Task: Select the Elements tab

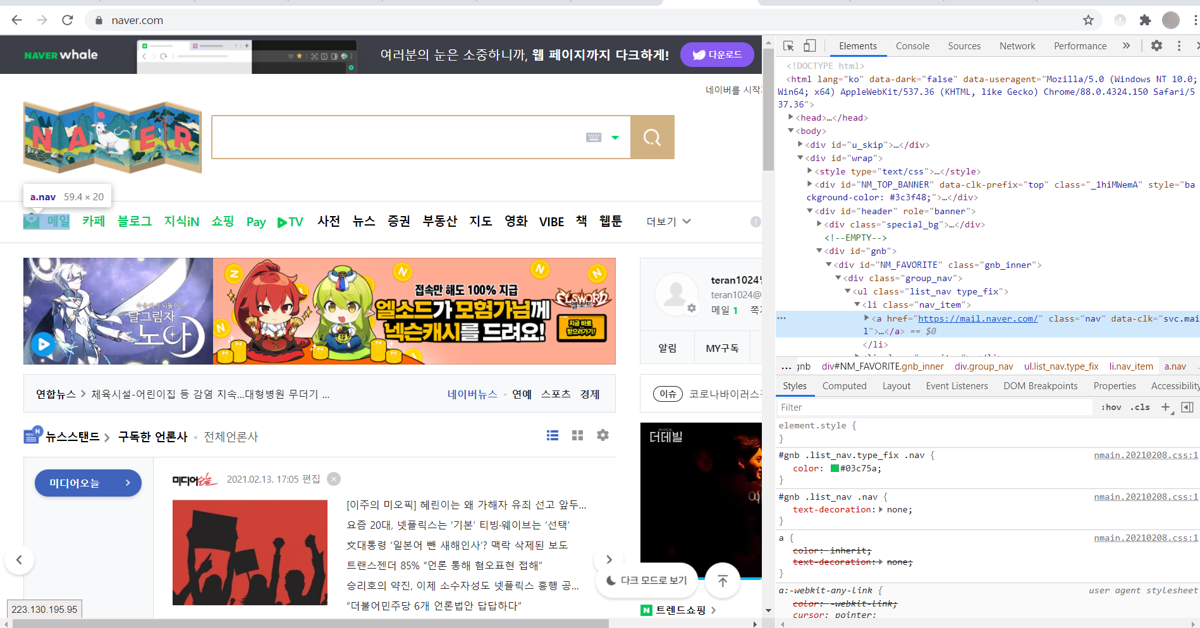Action: (857, 45)
